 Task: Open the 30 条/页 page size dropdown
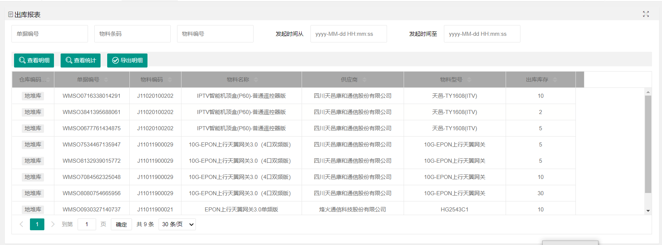tap(177, 224)
